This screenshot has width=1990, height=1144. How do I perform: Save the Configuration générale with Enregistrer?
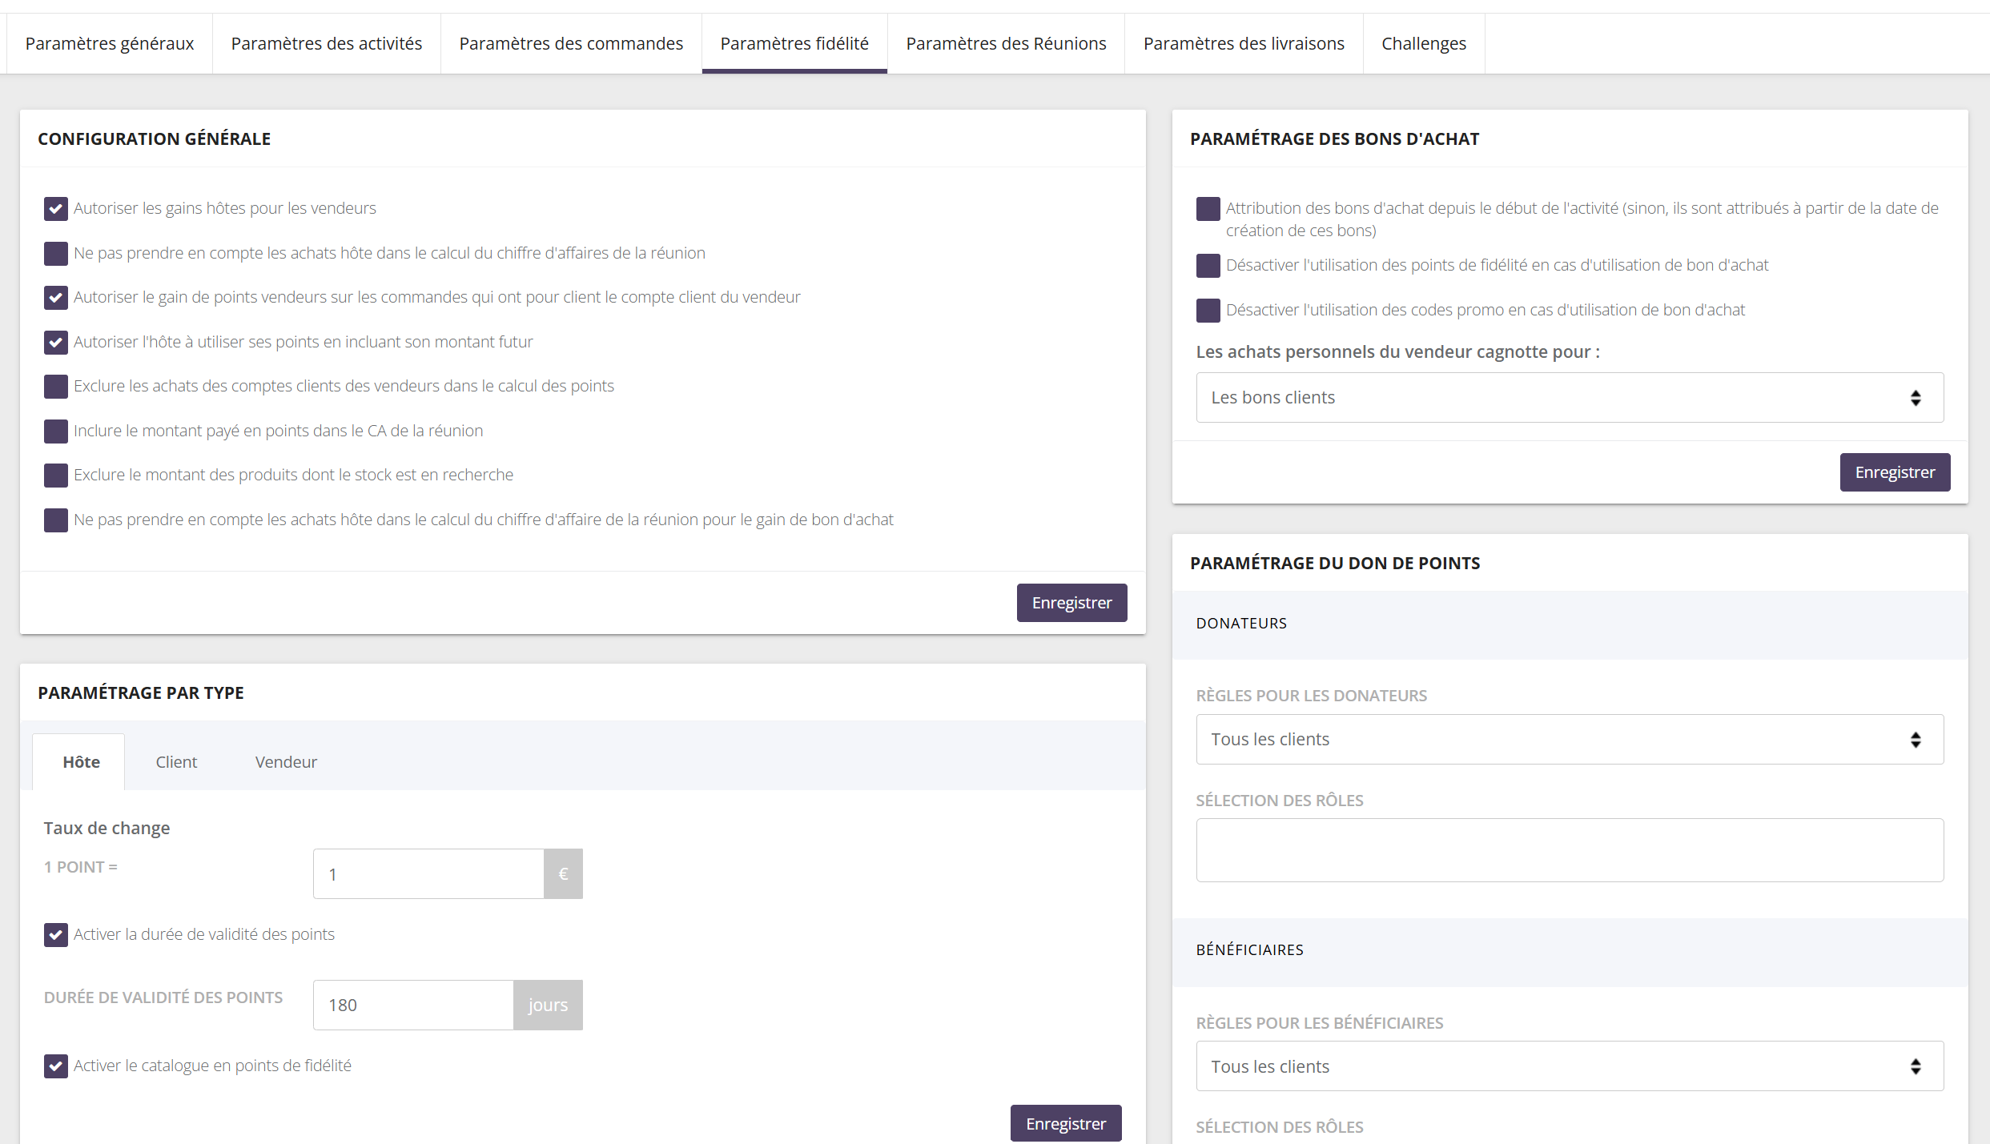pos(1071,603)
